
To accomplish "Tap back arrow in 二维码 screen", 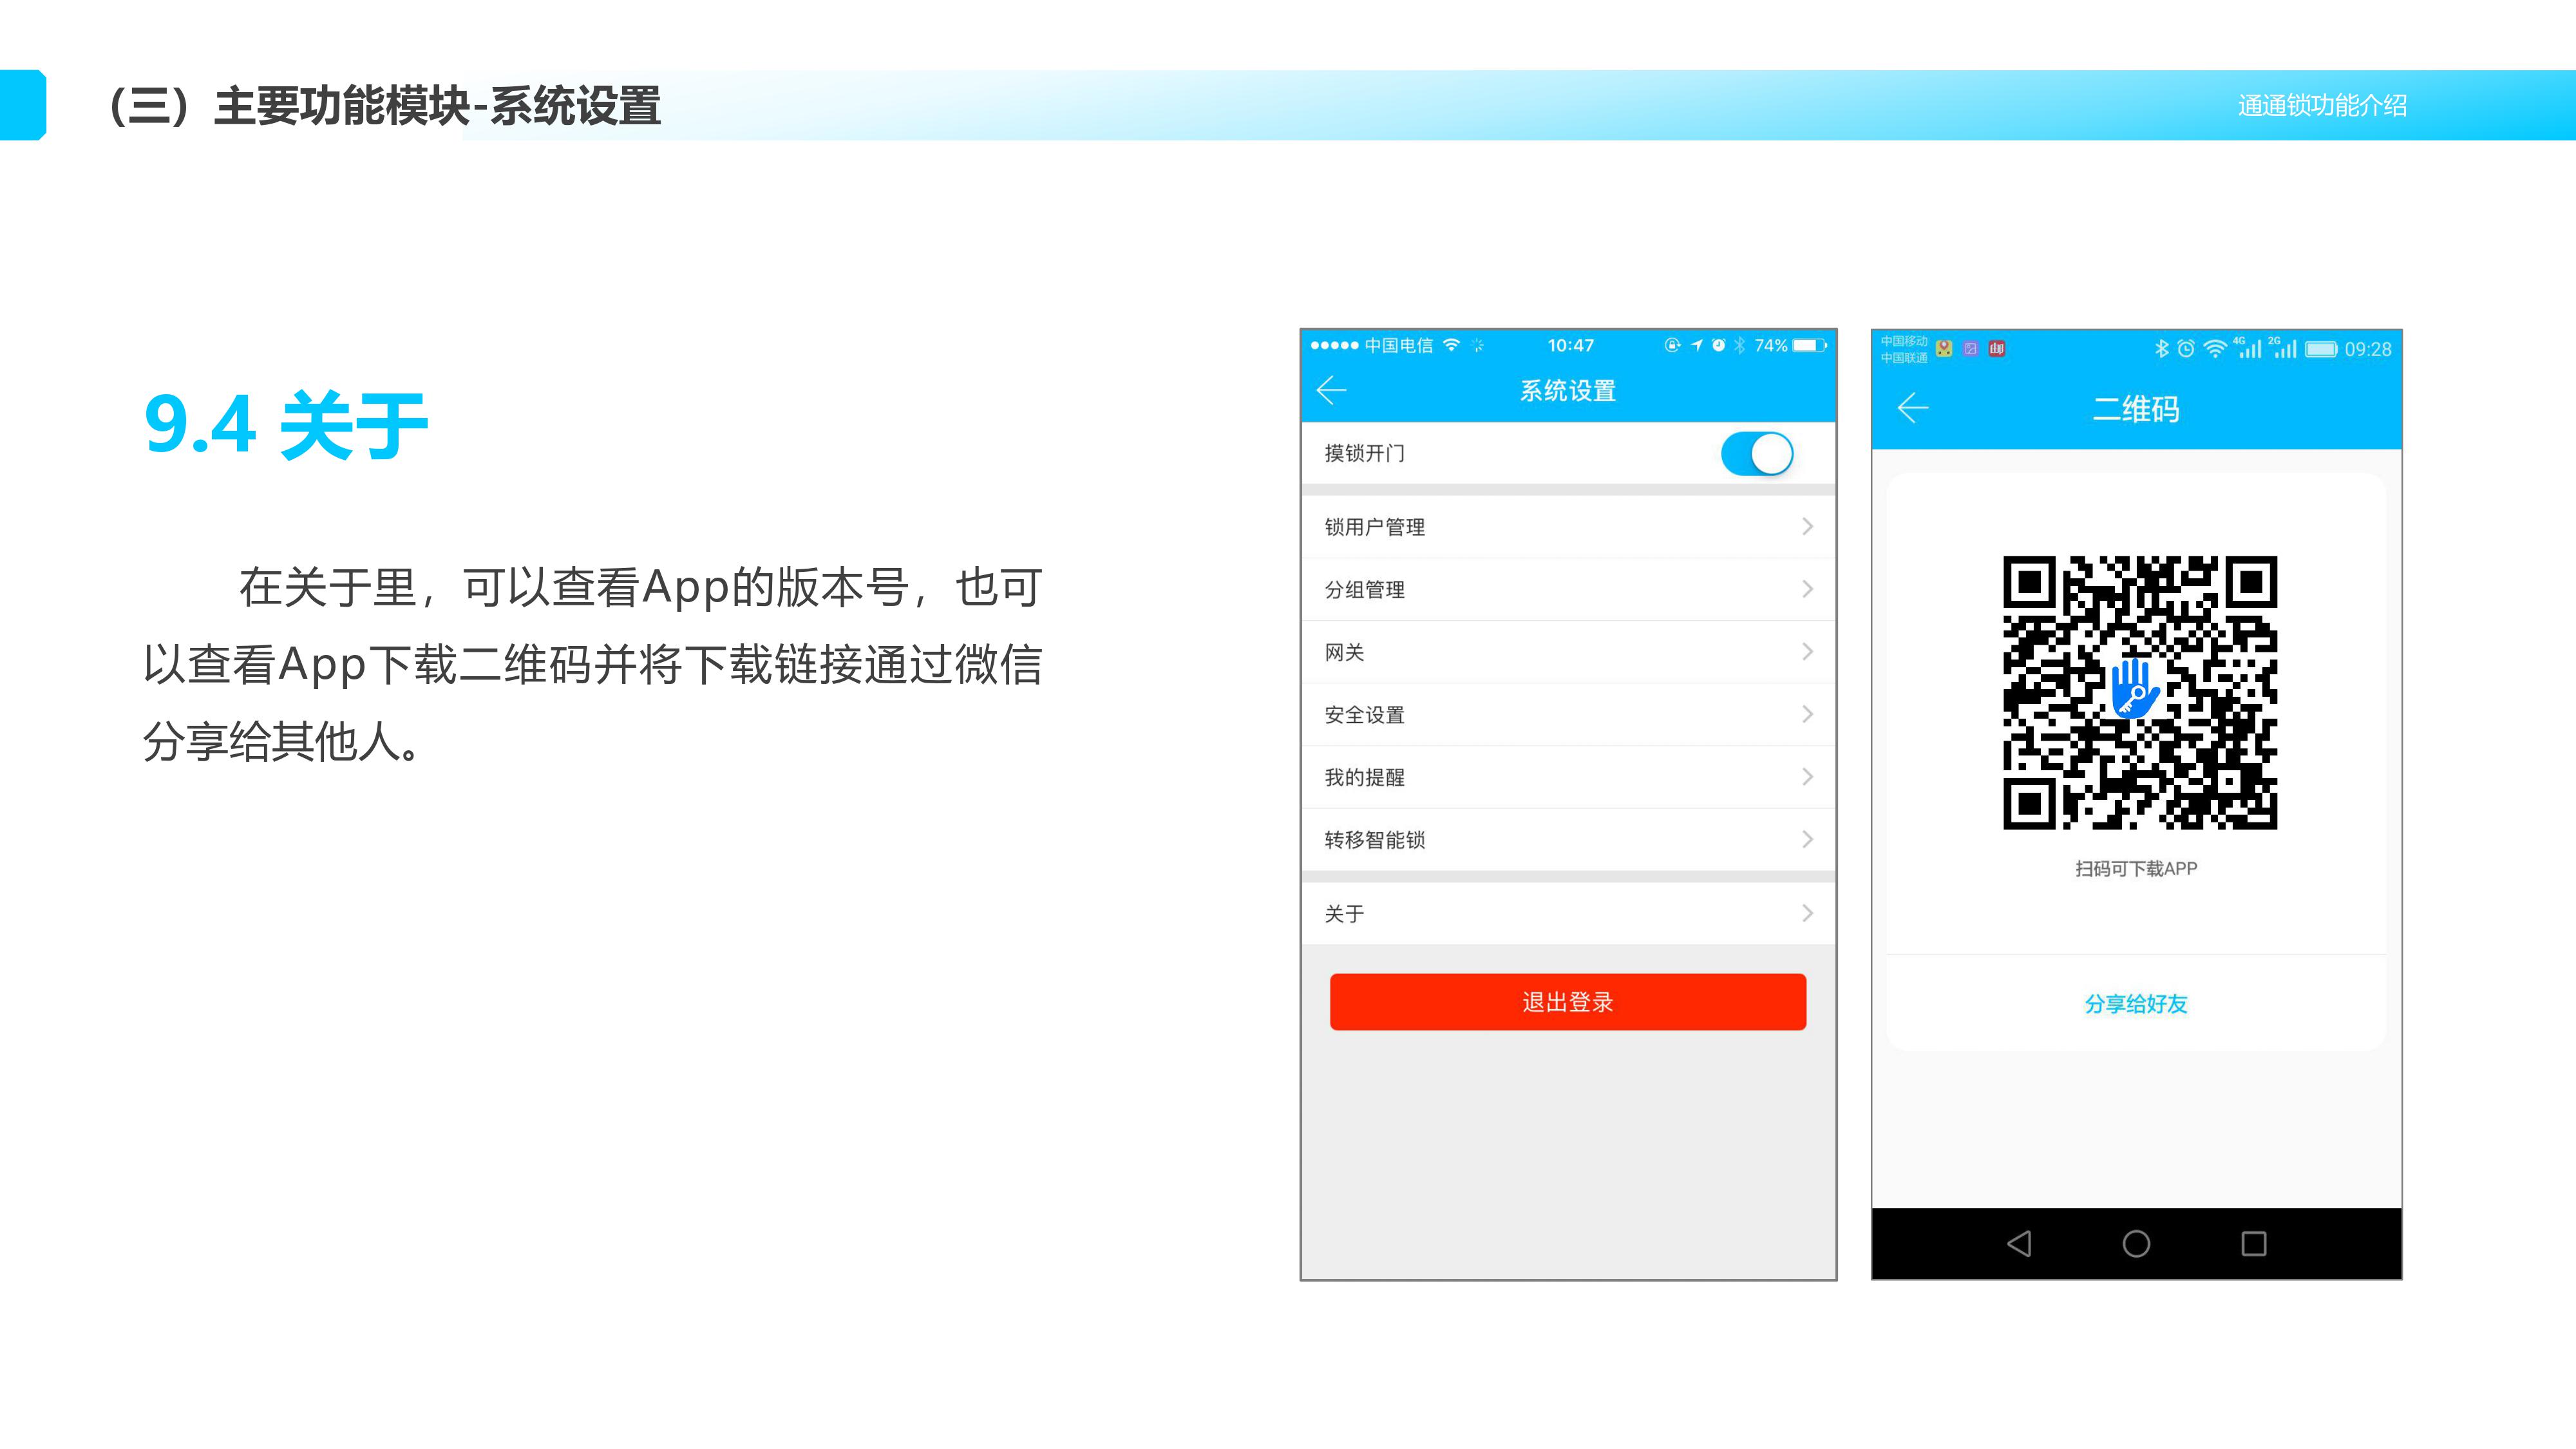I will (1913, 408).
